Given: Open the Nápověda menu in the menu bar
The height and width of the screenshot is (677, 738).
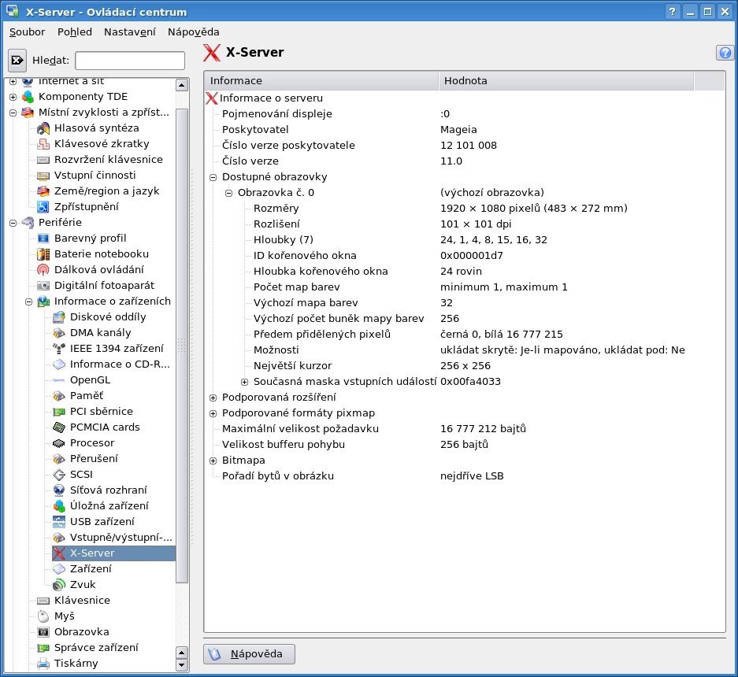Looking at the screenshot, I should 194,32.
